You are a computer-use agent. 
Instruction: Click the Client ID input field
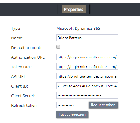(87, 86)
